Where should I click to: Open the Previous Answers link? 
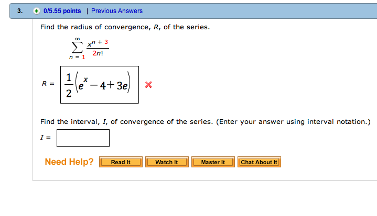coord(117,11)
